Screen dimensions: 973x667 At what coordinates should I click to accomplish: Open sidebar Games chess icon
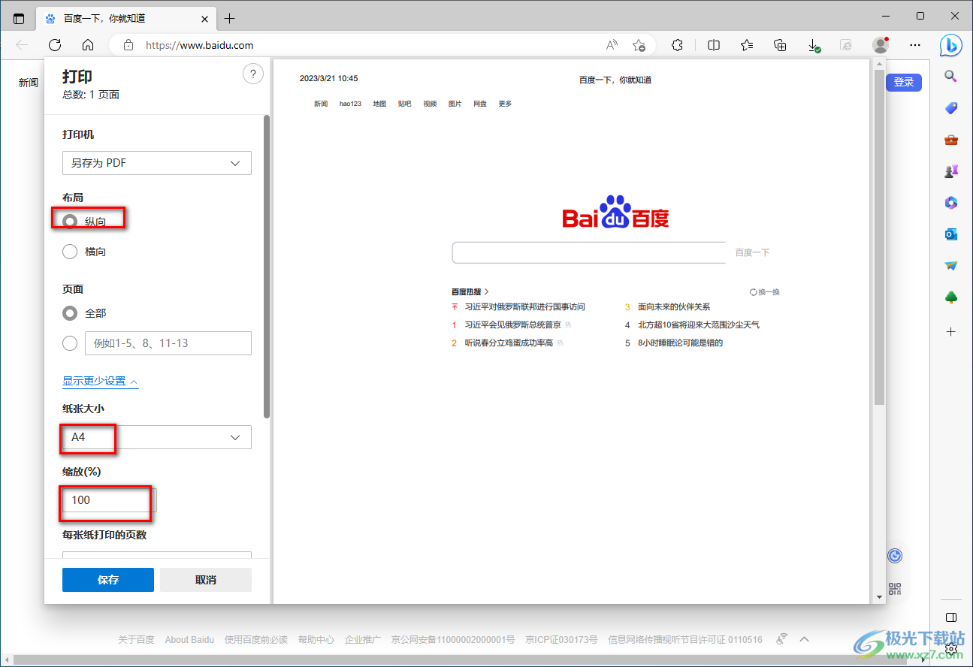pos(950,171)
